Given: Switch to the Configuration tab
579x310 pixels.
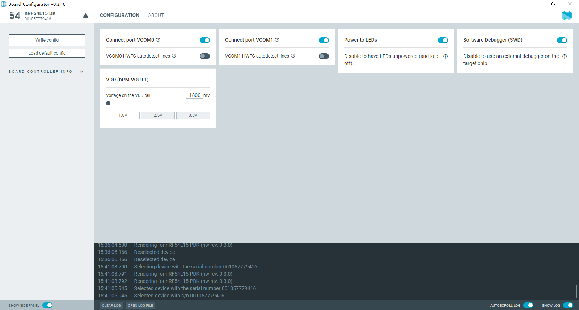Looking at the screenshot, I should coord(119,15).
